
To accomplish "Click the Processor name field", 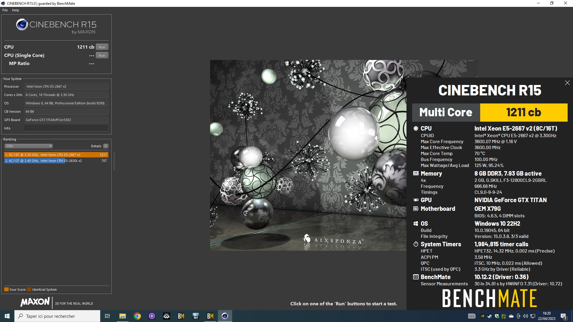I will pos(66,86).
